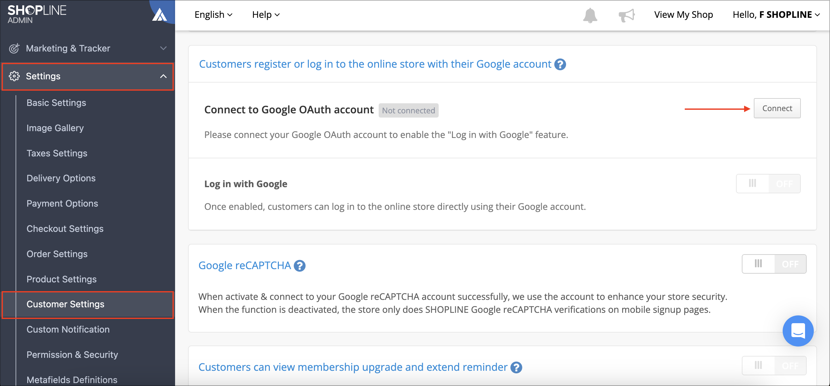This screenshot has height=386, width=830.
Task: Open Basic Settings in the sidebar
Action: (56, 103)
